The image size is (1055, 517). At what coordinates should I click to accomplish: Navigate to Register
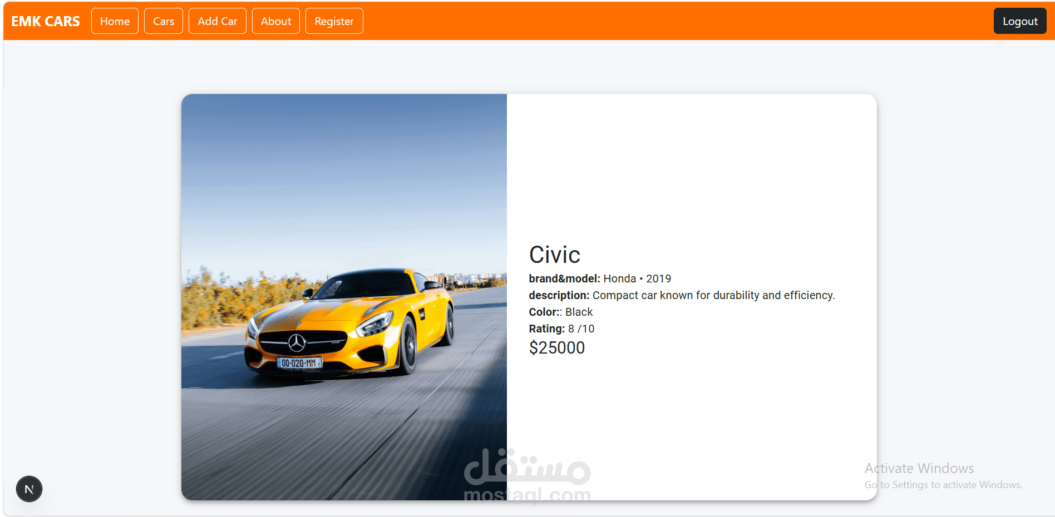[x=334, y=21]
